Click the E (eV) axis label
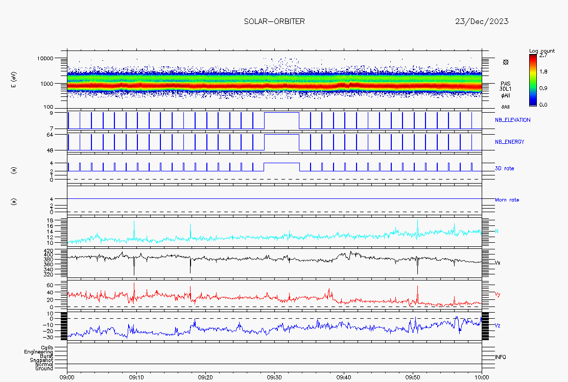This screenshot has width=568, height=382. 14,80
